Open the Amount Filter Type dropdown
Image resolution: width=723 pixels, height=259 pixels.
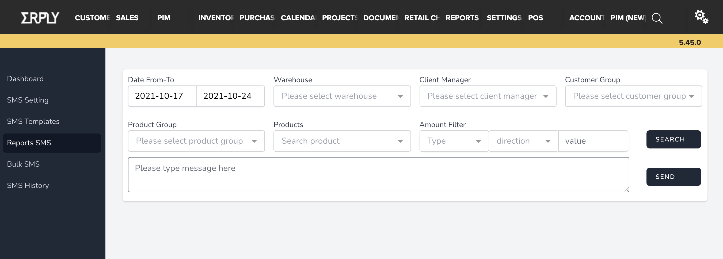pyautogui.click(x=454, y=141)
